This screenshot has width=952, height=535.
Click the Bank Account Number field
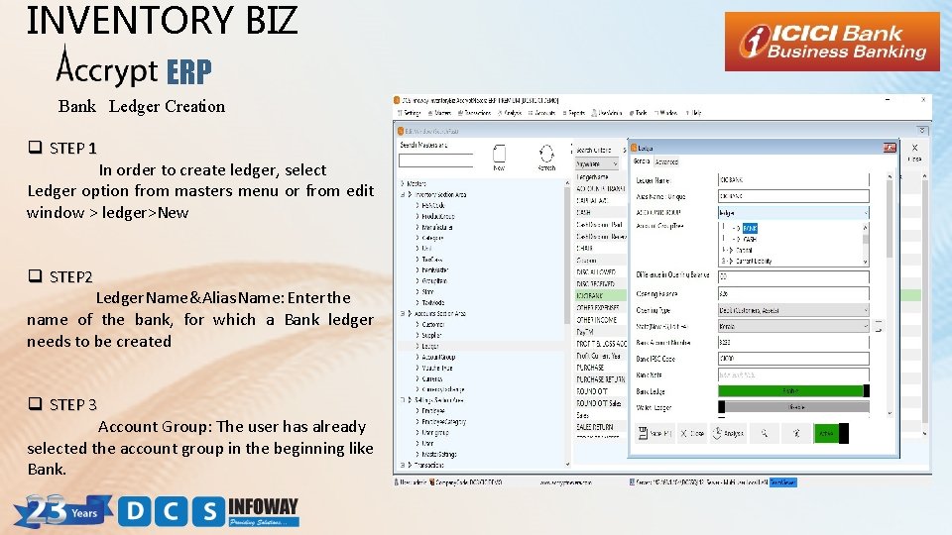click(x=793, y=343)
